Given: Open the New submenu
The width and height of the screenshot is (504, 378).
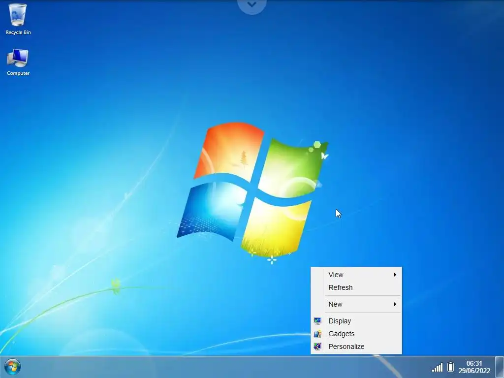Looking at the screenshot, I should pos(356,304).
